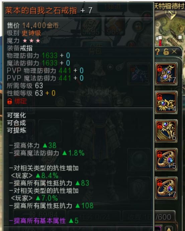Open the 特福德村 location name header

point(170,6)
